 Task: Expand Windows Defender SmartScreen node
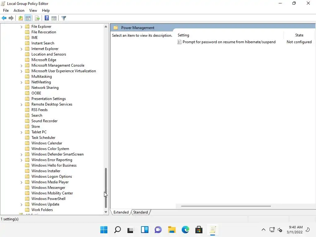click(21, 154)
